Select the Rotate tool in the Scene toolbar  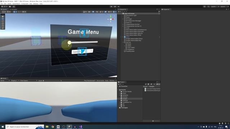[x=3, y=21]
